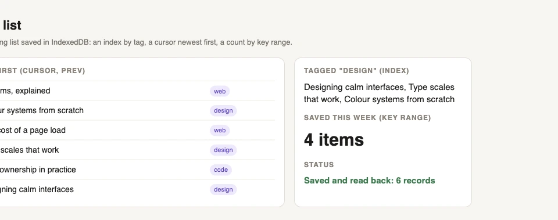Click 'Saved and read back: 6 records' status

[x=370, y=181]
